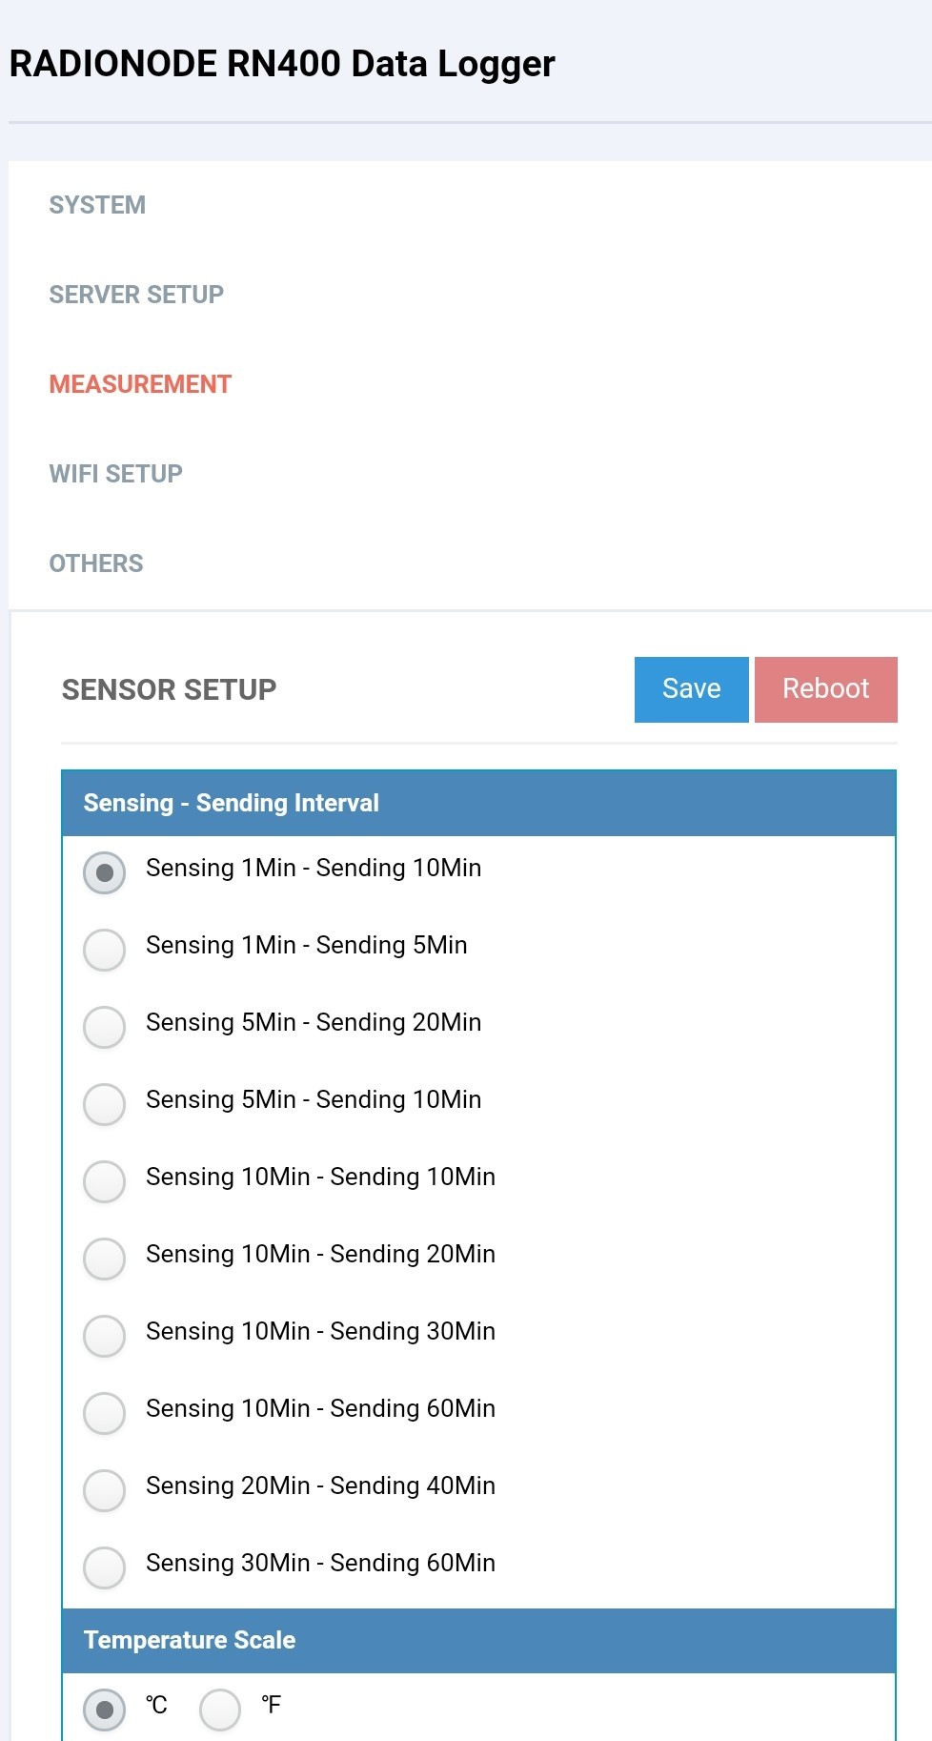Save the sensor setup settings

click(x=692, y=689)
